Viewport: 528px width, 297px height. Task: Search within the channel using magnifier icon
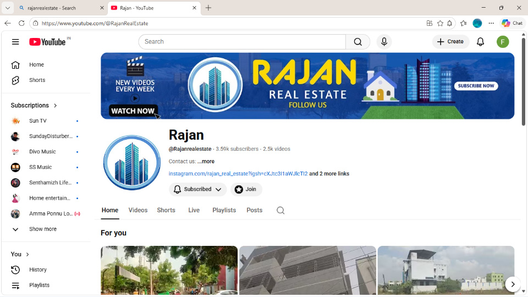[280, 211]
